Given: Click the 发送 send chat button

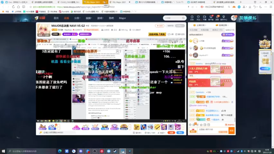Looking at the screenshot, I should point(232,131).
